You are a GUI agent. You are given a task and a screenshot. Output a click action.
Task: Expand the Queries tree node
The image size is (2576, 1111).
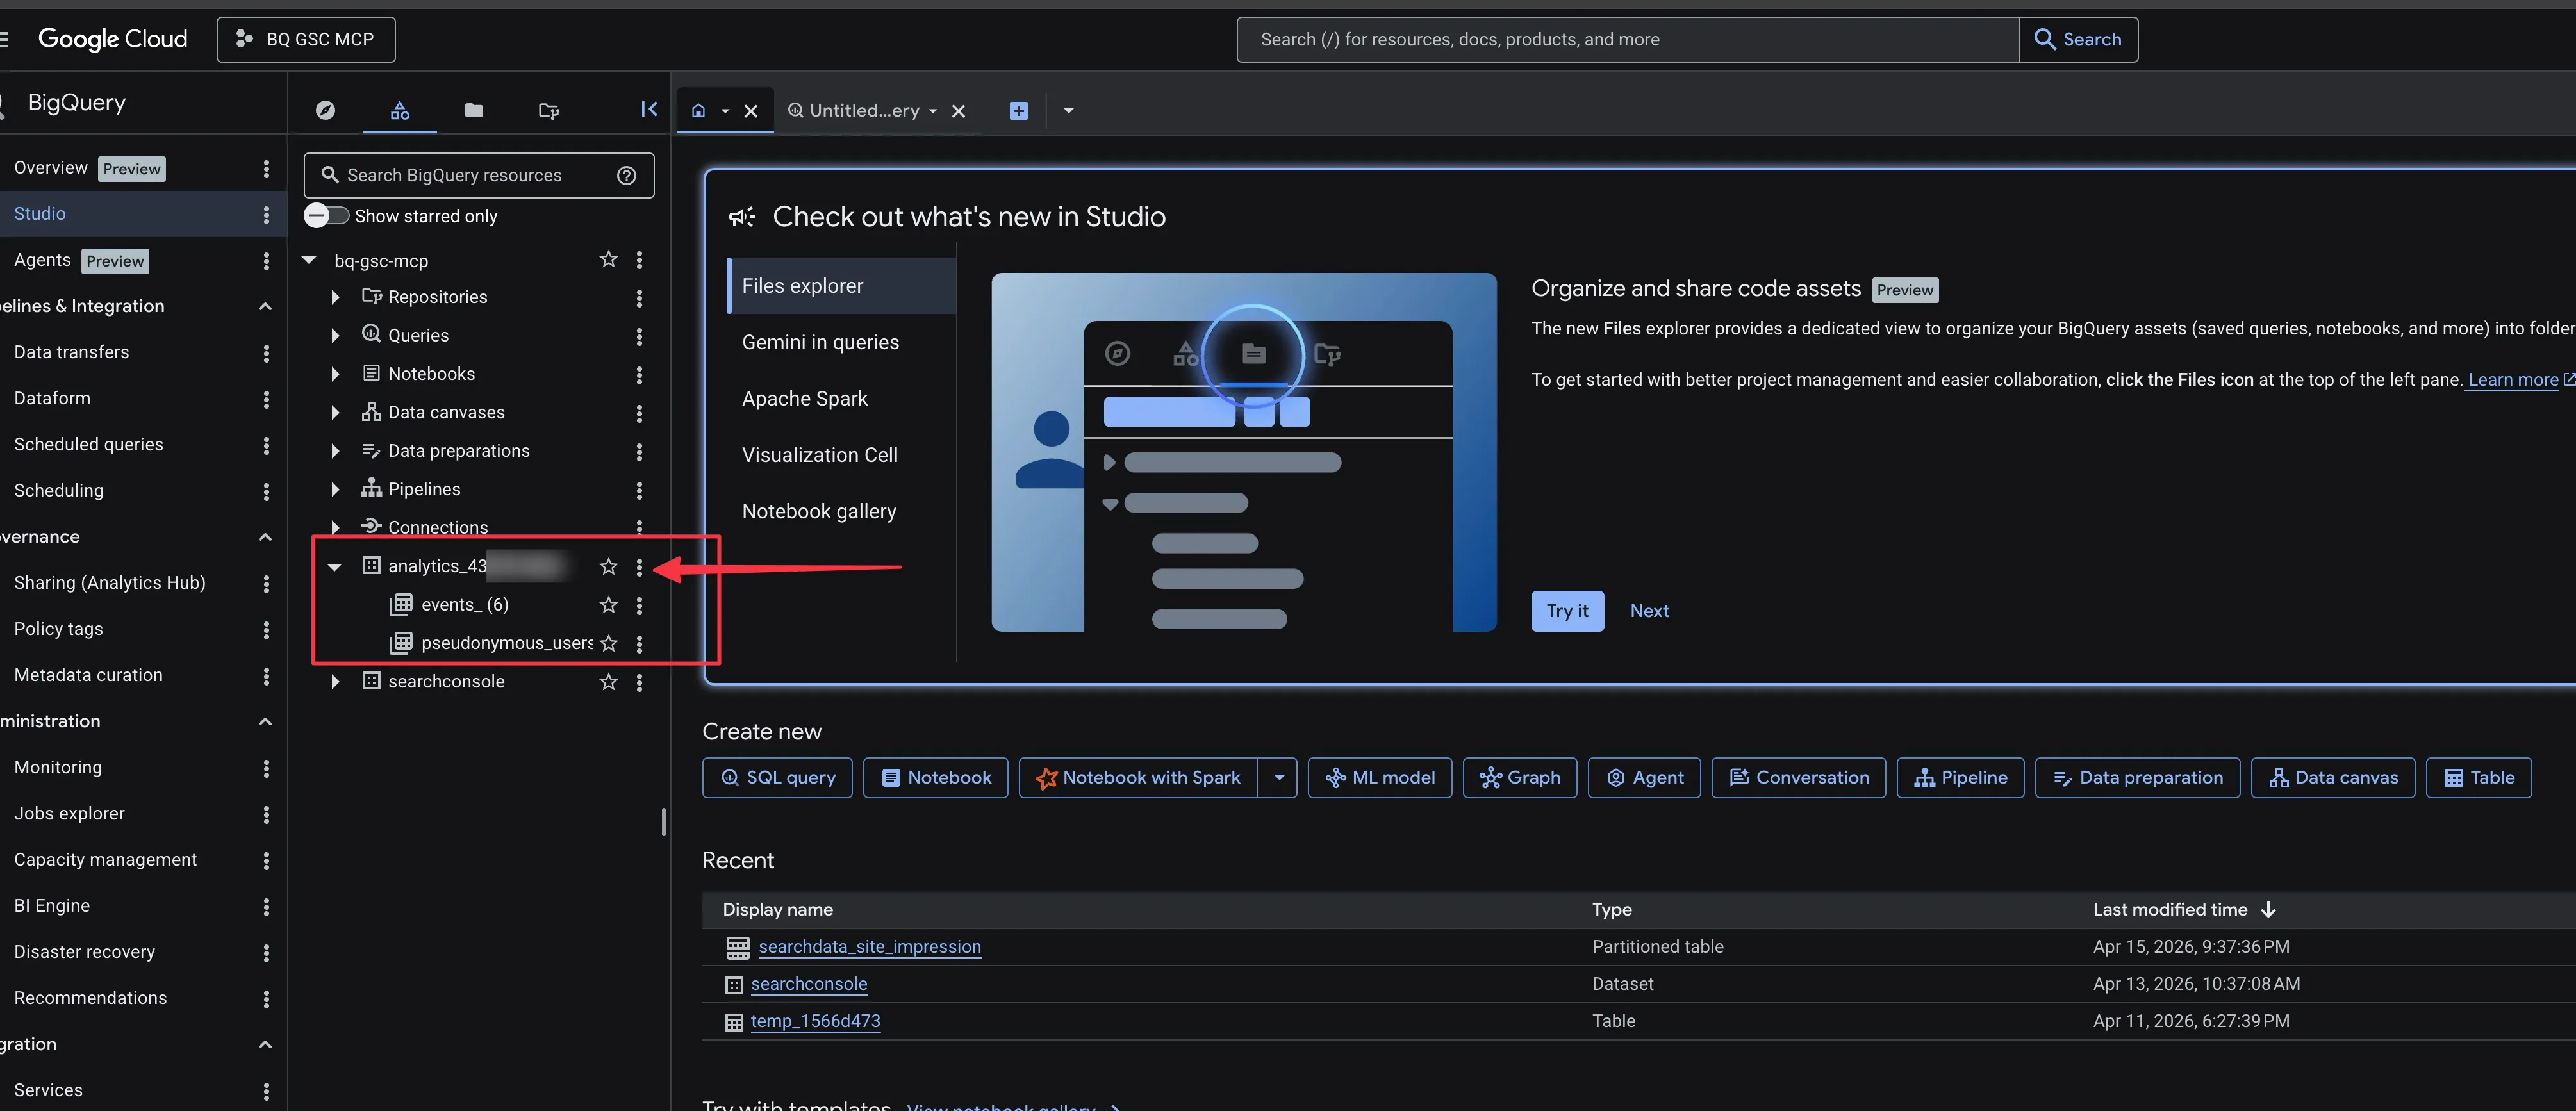click(335, 336)
